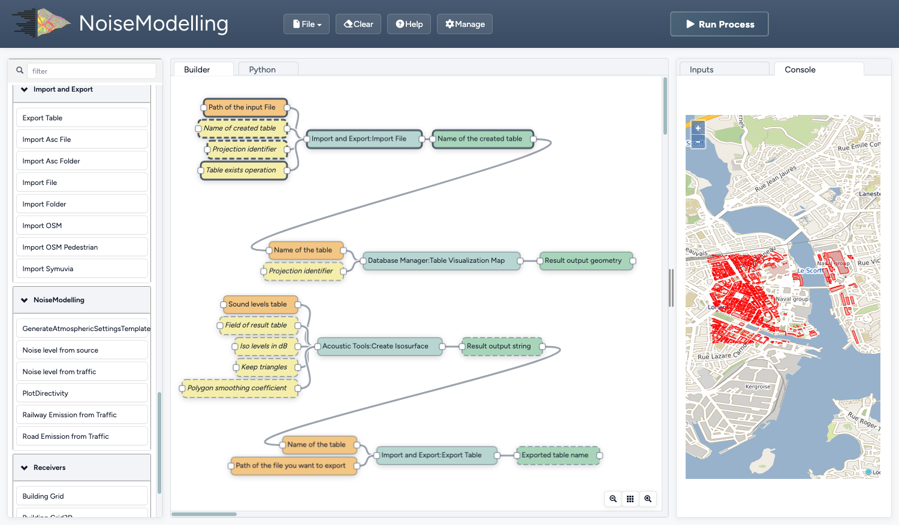Select Noise level from traffic
The width and height of the screenshot is (899, 525).
pyautogui.click(x=82, y=372)
